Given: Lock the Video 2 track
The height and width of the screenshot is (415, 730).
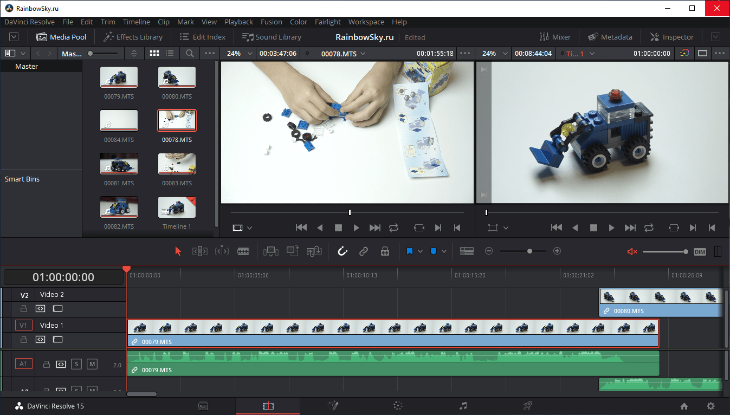Looking at the screenshot, I should 24,309.
